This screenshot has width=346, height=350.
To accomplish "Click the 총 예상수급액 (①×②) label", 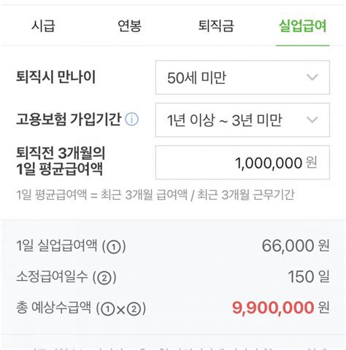I will click(81, 308).
